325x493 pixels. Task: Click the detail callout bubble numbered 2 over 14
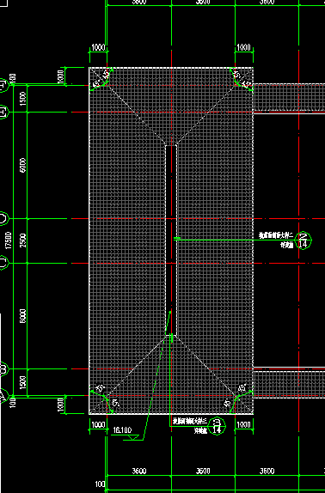tap(303, 240)
